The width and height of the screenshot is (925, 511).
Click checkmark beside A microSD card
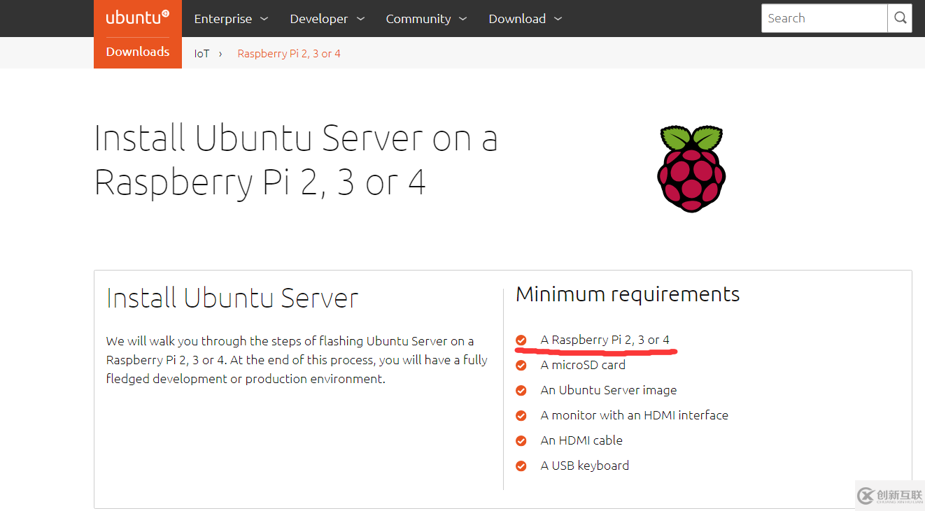coord(521,365)
